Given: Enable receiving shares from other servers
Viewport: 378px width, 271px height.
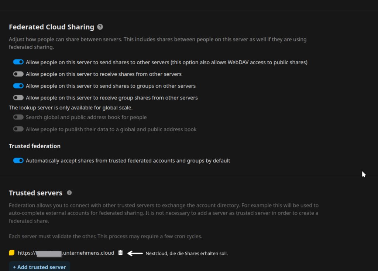Looking at the screenshot, I should (18, 74).
